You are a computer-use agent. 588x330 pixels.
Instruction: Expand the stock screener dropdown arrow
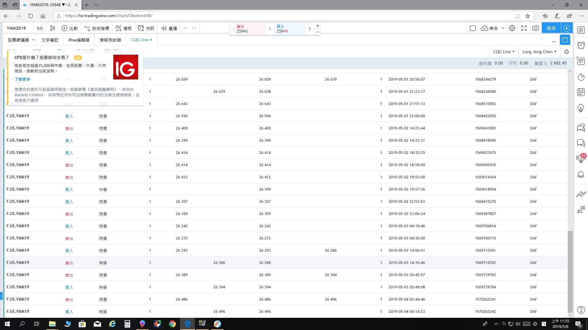click(33, 40)
